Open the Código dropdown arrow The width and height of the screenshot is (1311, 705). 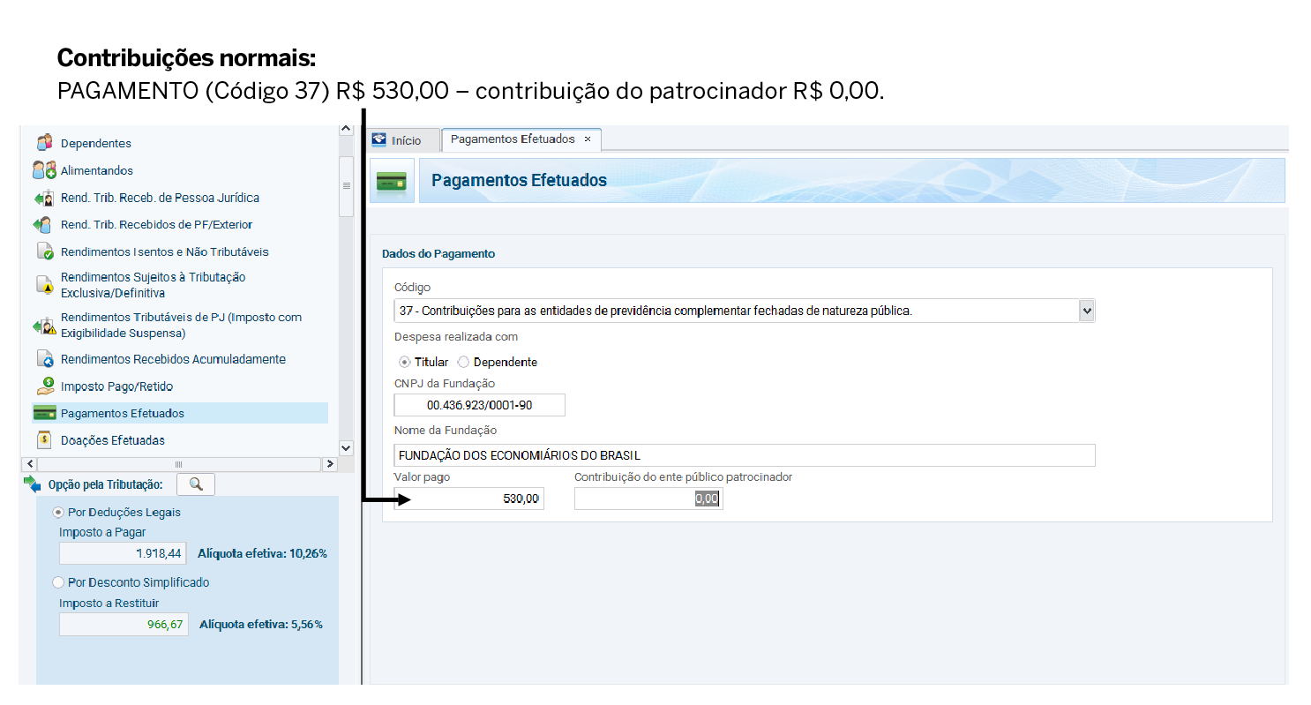(1087, 311)
